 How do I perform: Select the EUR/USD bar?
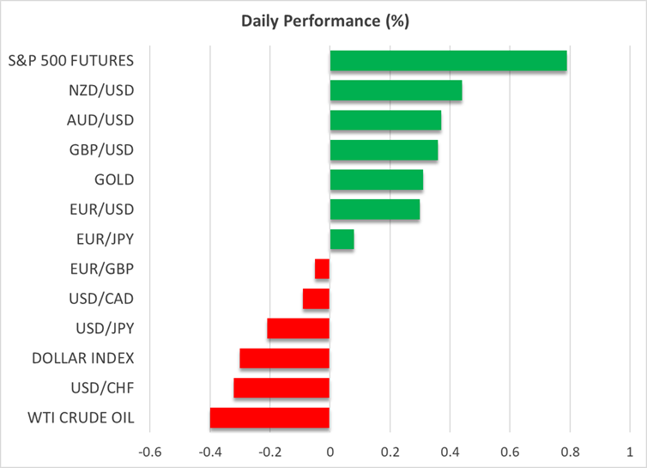tap(374, 210)
